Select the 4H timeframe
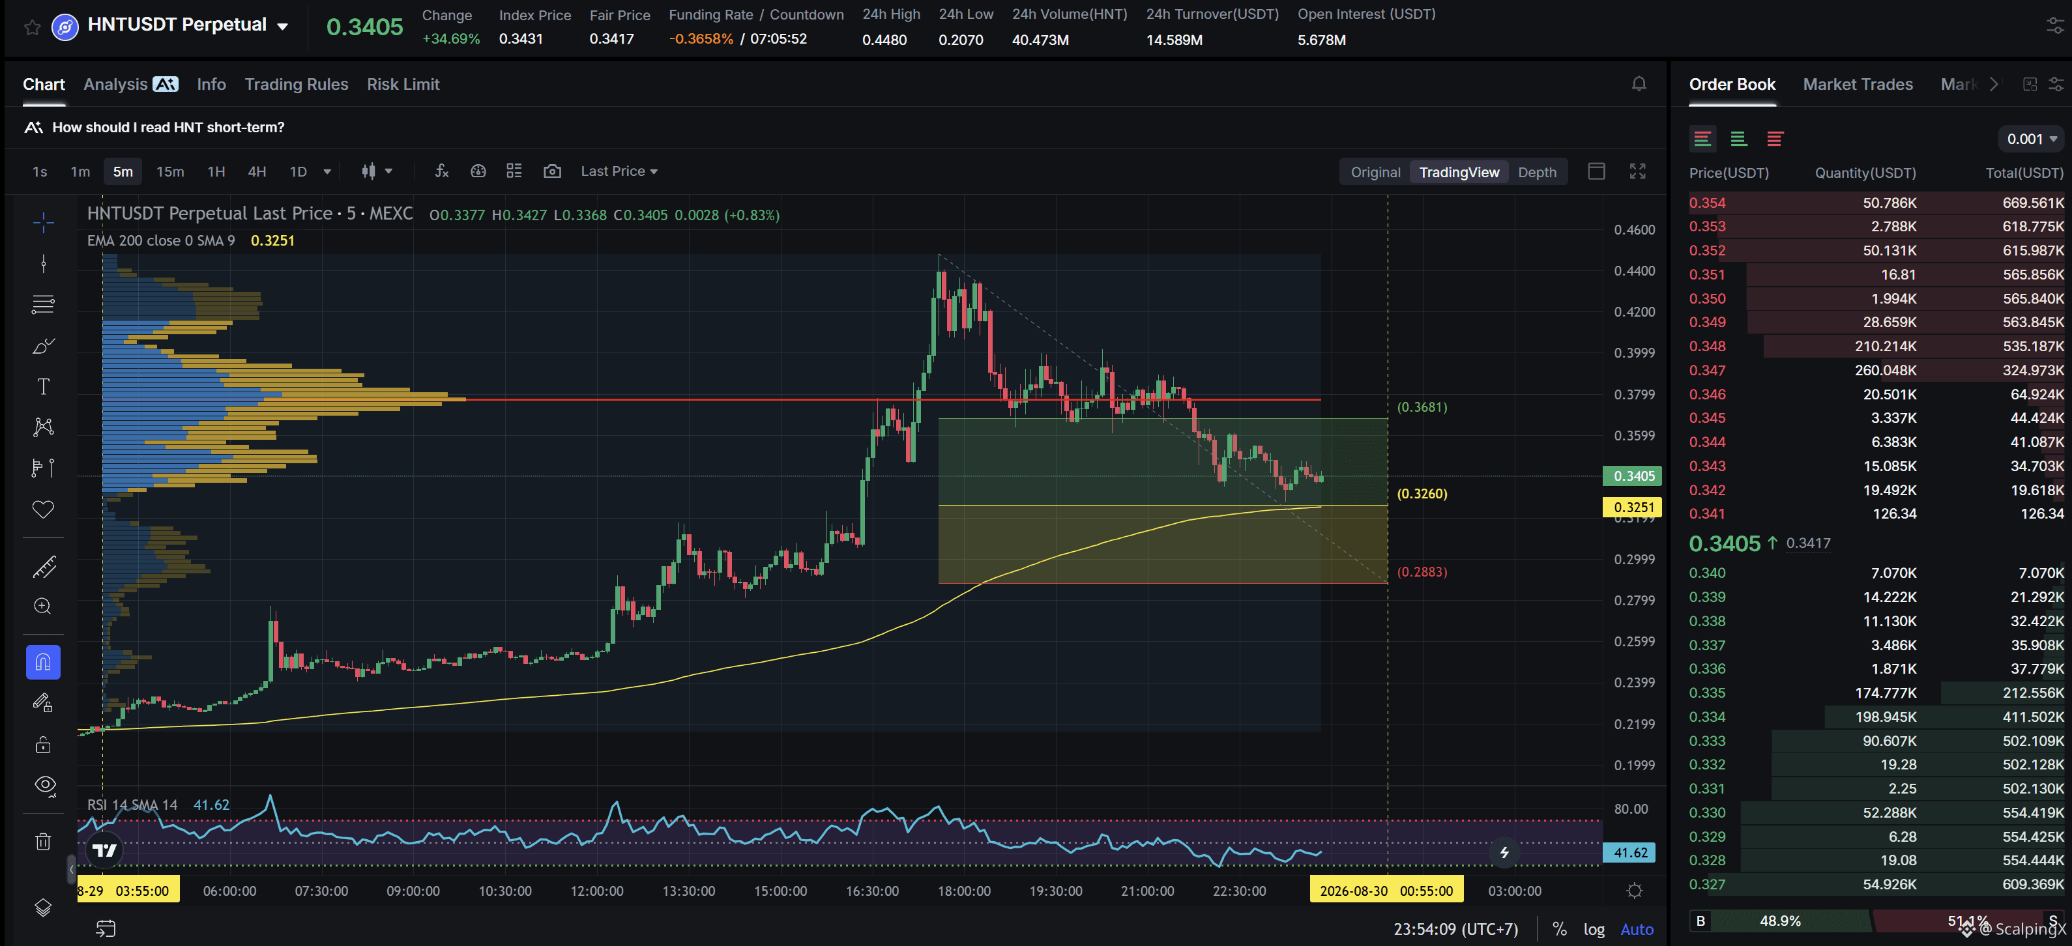Viewport: 2072px width, 946px height. (257, 172)
